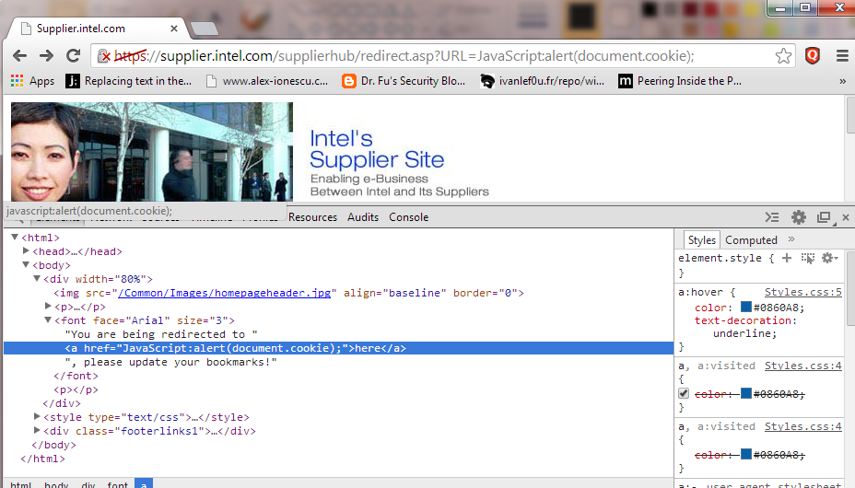
Task: Select the "You are being redirected to" text node
Action: tap(161, 334)
